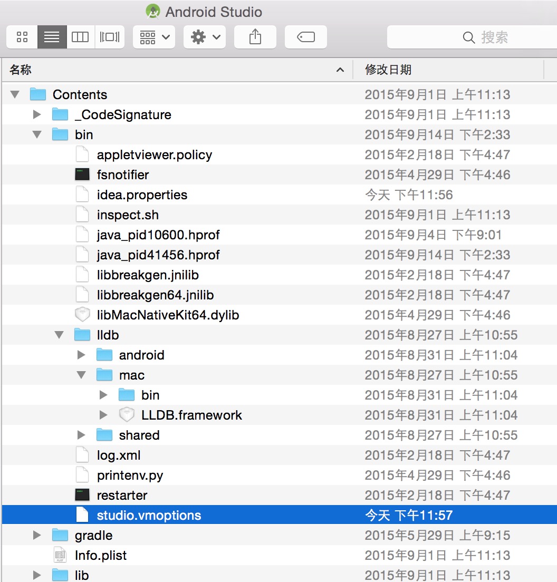Expand the gradle folder
Screen dimensions: 557x582
37,535
